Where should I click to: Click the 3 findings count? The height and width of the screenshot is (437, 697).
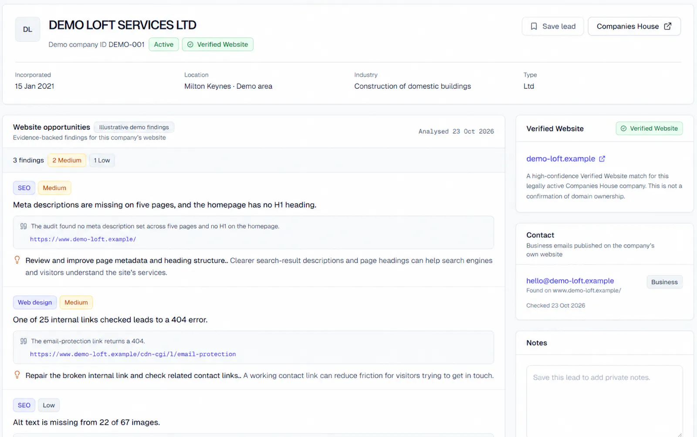pos(28,160)
